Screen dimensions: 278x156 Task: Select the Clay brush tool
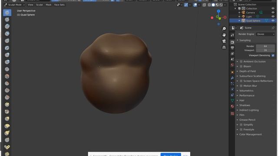tap(7, 26)
